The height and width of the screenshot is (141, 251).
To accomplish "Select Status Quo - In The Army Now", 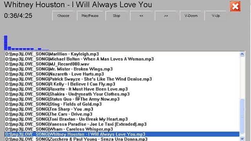I will pyautogui.click(x=122, y=99).
